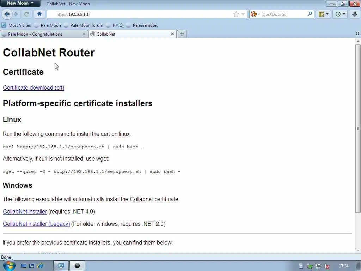The image size is (361, 271).
Task: Restore down the New Moon window
Action: 343,4
